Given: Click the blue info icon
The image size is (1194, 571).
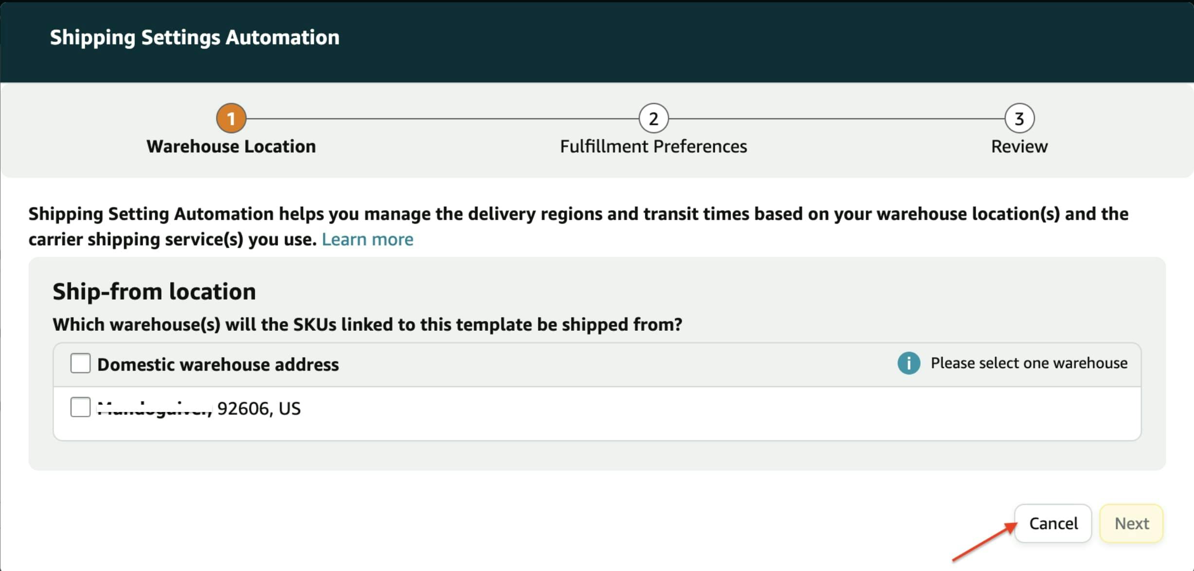Looking at the screenshot, I should [908, 363].
